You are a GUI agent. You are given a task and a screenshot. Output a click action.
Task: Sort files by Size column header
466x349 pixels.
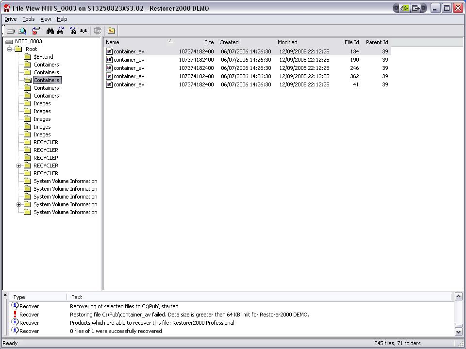point(195,42)
